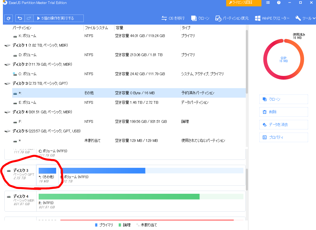Image resolution: width=316 pixels, height=230 pixels.
Task: Click the refresh icon in toolbar
Action: 8,18
